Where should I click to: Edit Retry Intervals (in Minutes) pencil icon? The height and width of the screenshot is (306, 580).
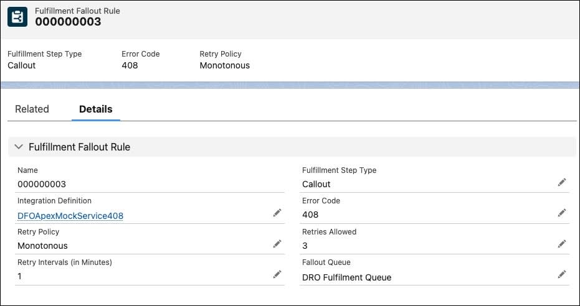[277, 274]
